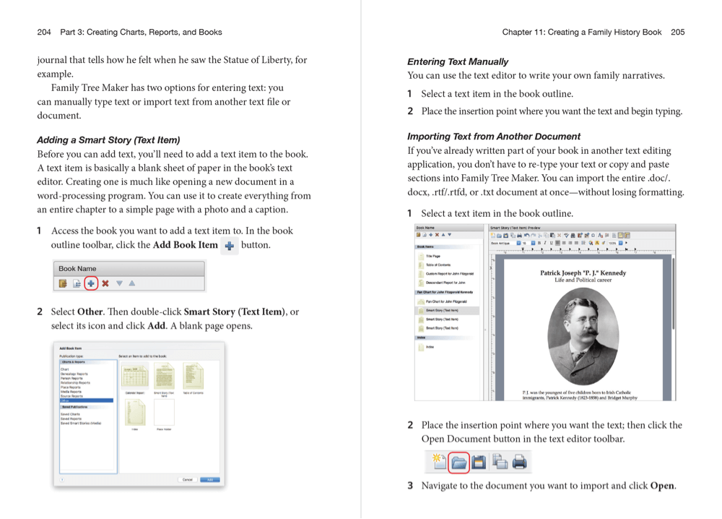Image resolution: width=722 pixels, height=519 pixels.
Task: Click the down arrow in page 204's Book Name toolbar
Action: tap(119, 283)
